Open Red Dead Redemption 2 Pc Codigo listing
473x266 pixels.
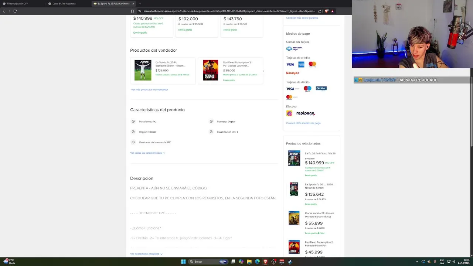(238, 64)
